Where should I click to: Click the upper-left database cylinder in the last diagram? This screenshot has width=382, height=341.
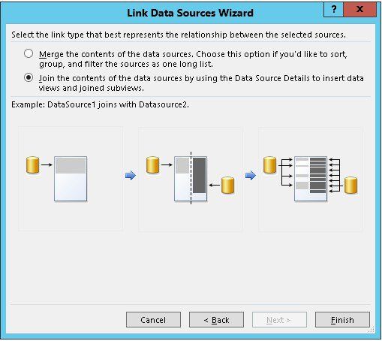coord(270,165)
